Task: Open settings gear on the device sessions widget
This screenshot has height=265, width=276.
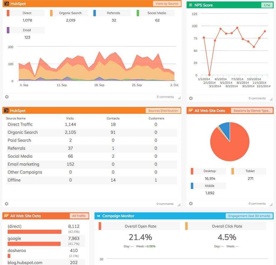Action: pos(191,203)
